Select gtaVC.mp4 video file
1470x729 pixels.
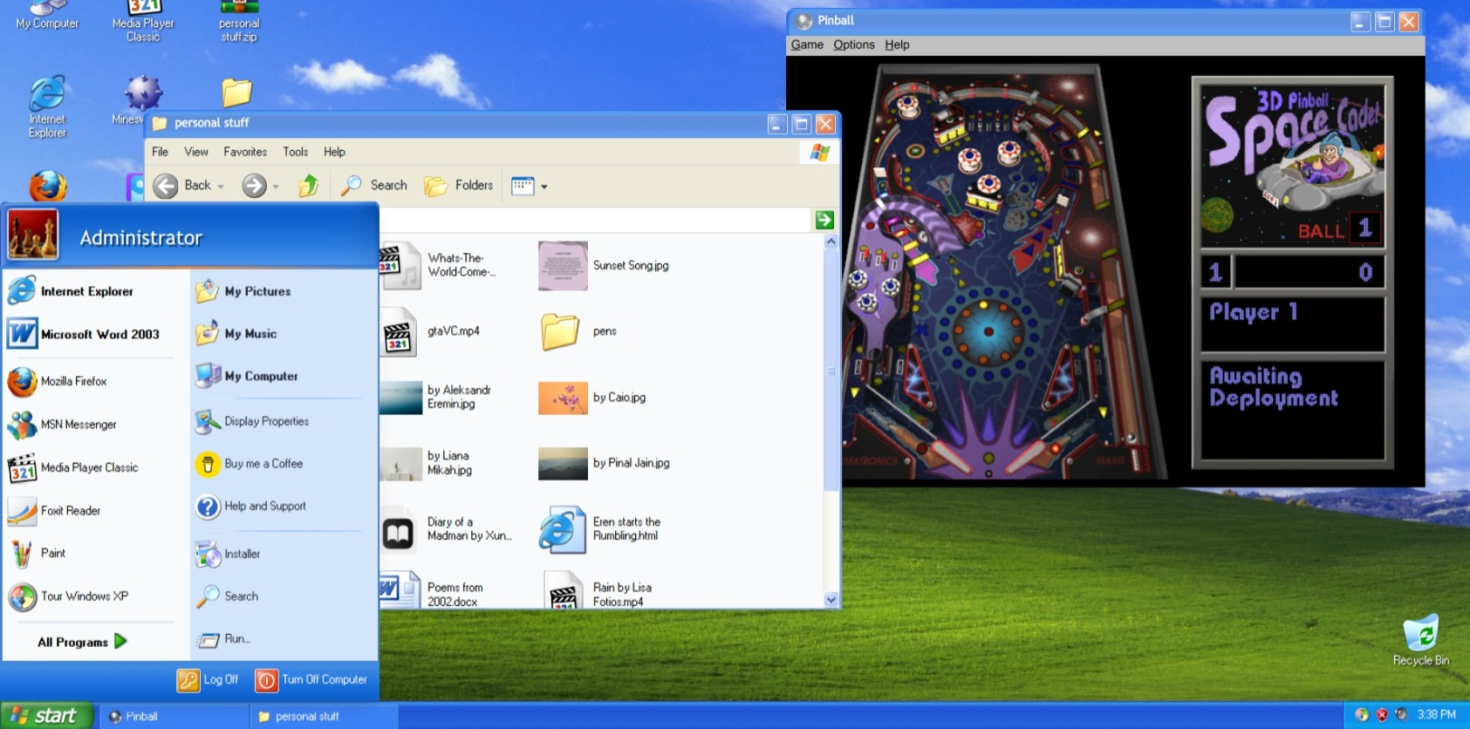431,331
